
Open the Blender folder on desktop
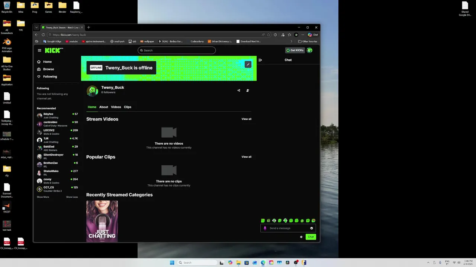62,7
